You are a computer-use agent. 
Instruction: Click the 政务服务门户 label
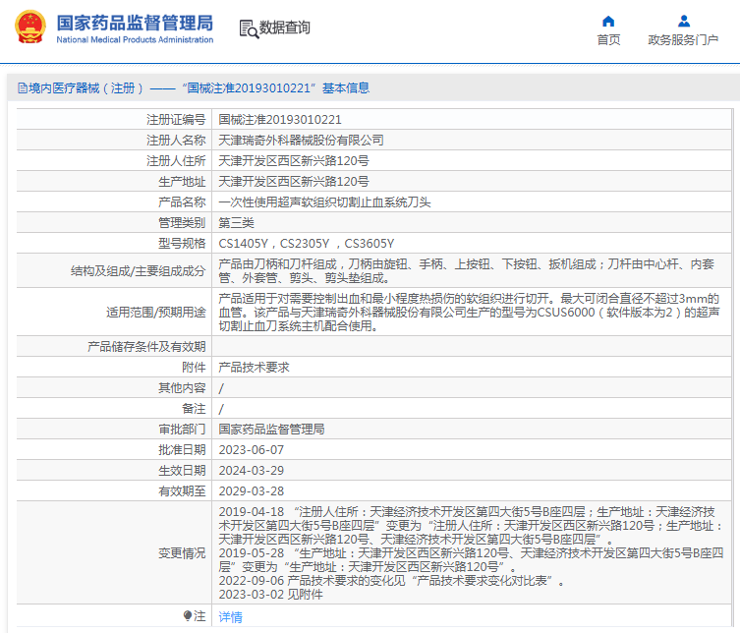tap(683, 39)
